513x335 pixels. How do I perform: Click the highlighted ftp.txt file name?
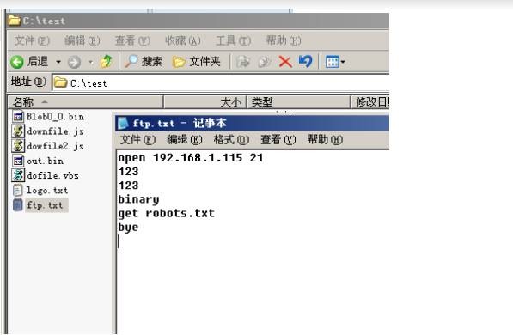pos(46,205)
